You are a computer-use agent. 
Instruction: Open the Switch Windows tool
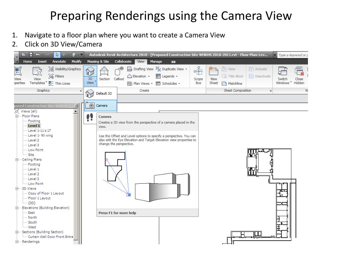pyautogui.click(x=283, y=75)
